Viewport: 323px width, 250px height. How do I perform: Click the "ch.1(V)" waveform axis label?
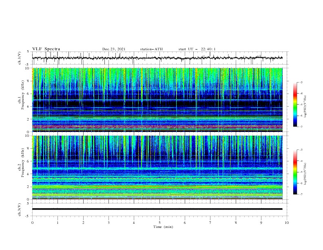point(20,58)
